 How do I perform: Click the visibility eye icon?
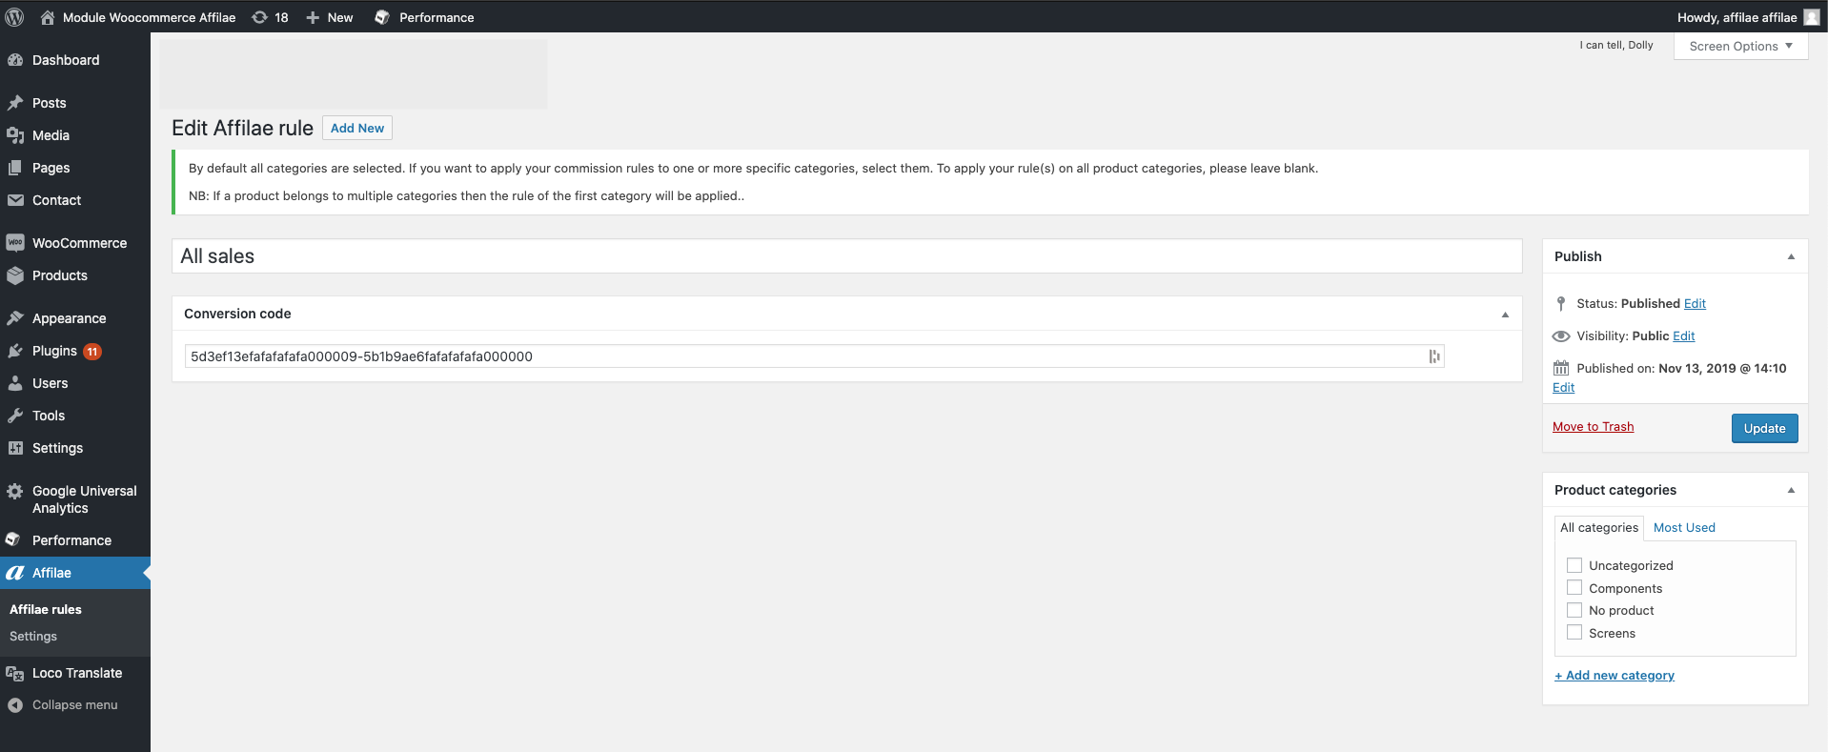(1561, 336)
